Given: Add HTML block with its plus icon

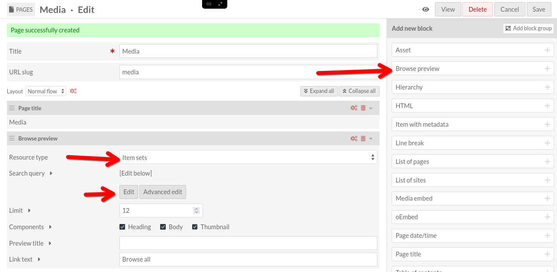Looking at the screenshot, I should point(547,106).
